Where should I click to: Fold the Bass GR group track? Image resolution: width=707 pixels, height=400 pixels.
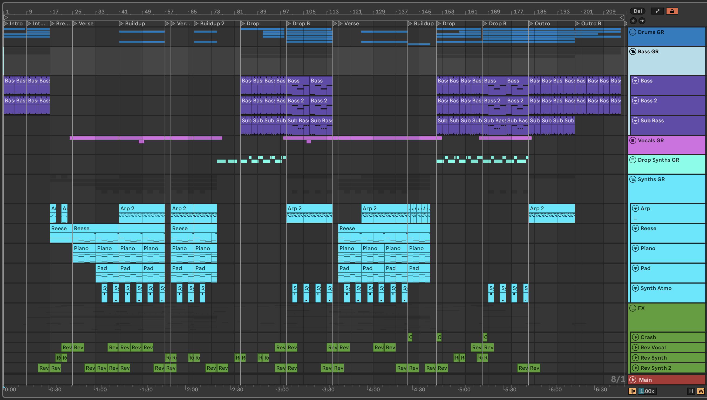(x=633, y=52)
